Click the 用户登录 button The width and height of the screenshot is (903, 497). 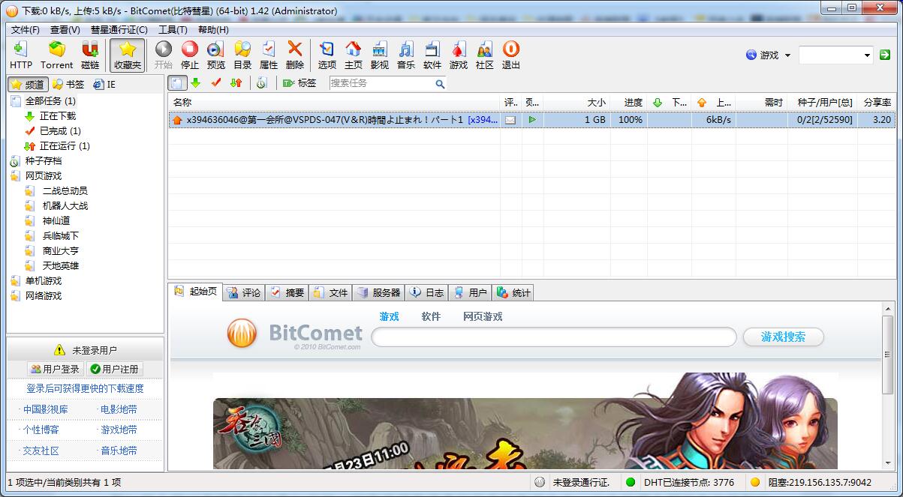(55, 369)
